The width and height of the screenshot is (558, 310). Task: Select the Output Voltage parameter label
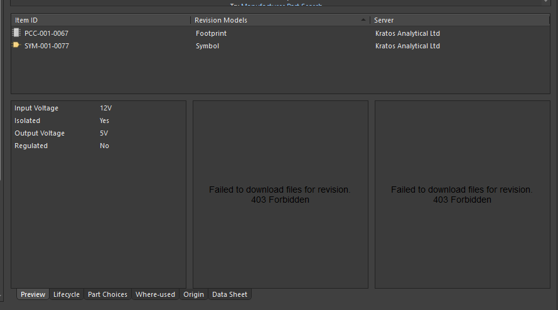click(40, 133)
